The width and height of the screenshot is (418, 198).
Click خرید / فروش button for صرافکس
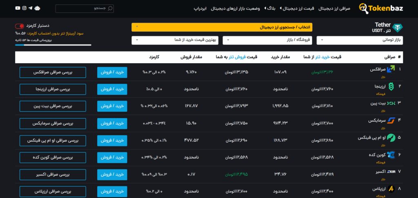click(x=112, y=73)
